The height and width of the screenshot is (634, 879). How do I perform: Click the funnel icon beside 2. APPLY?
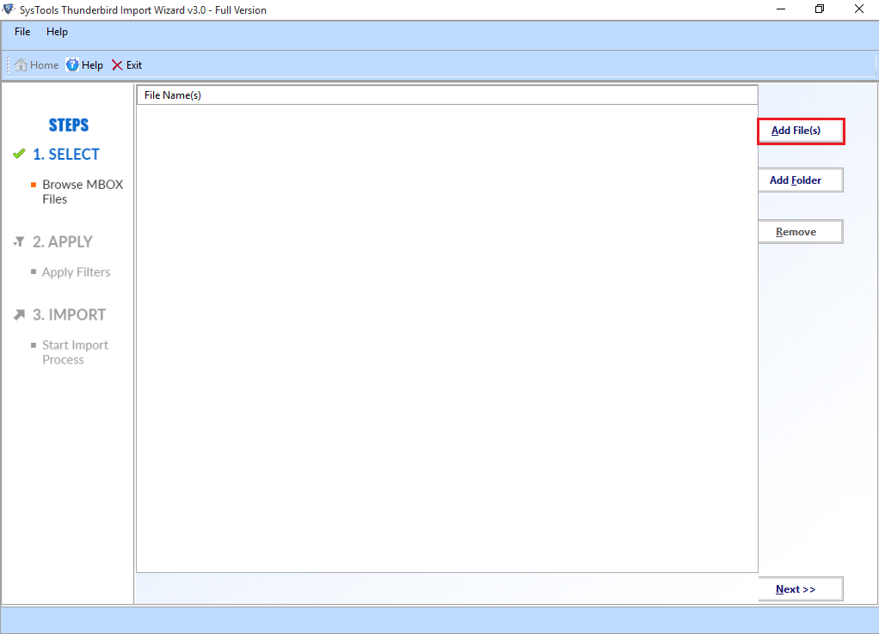coord(19,241)
